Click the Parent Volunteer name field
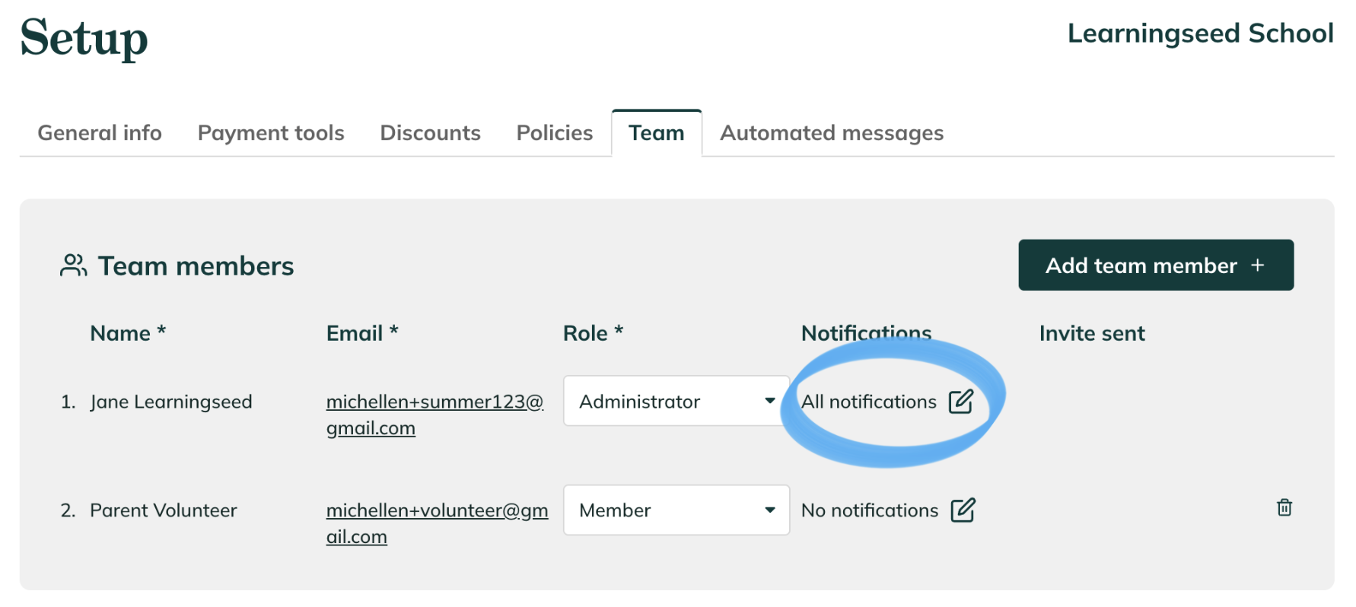 pos(164,510)
